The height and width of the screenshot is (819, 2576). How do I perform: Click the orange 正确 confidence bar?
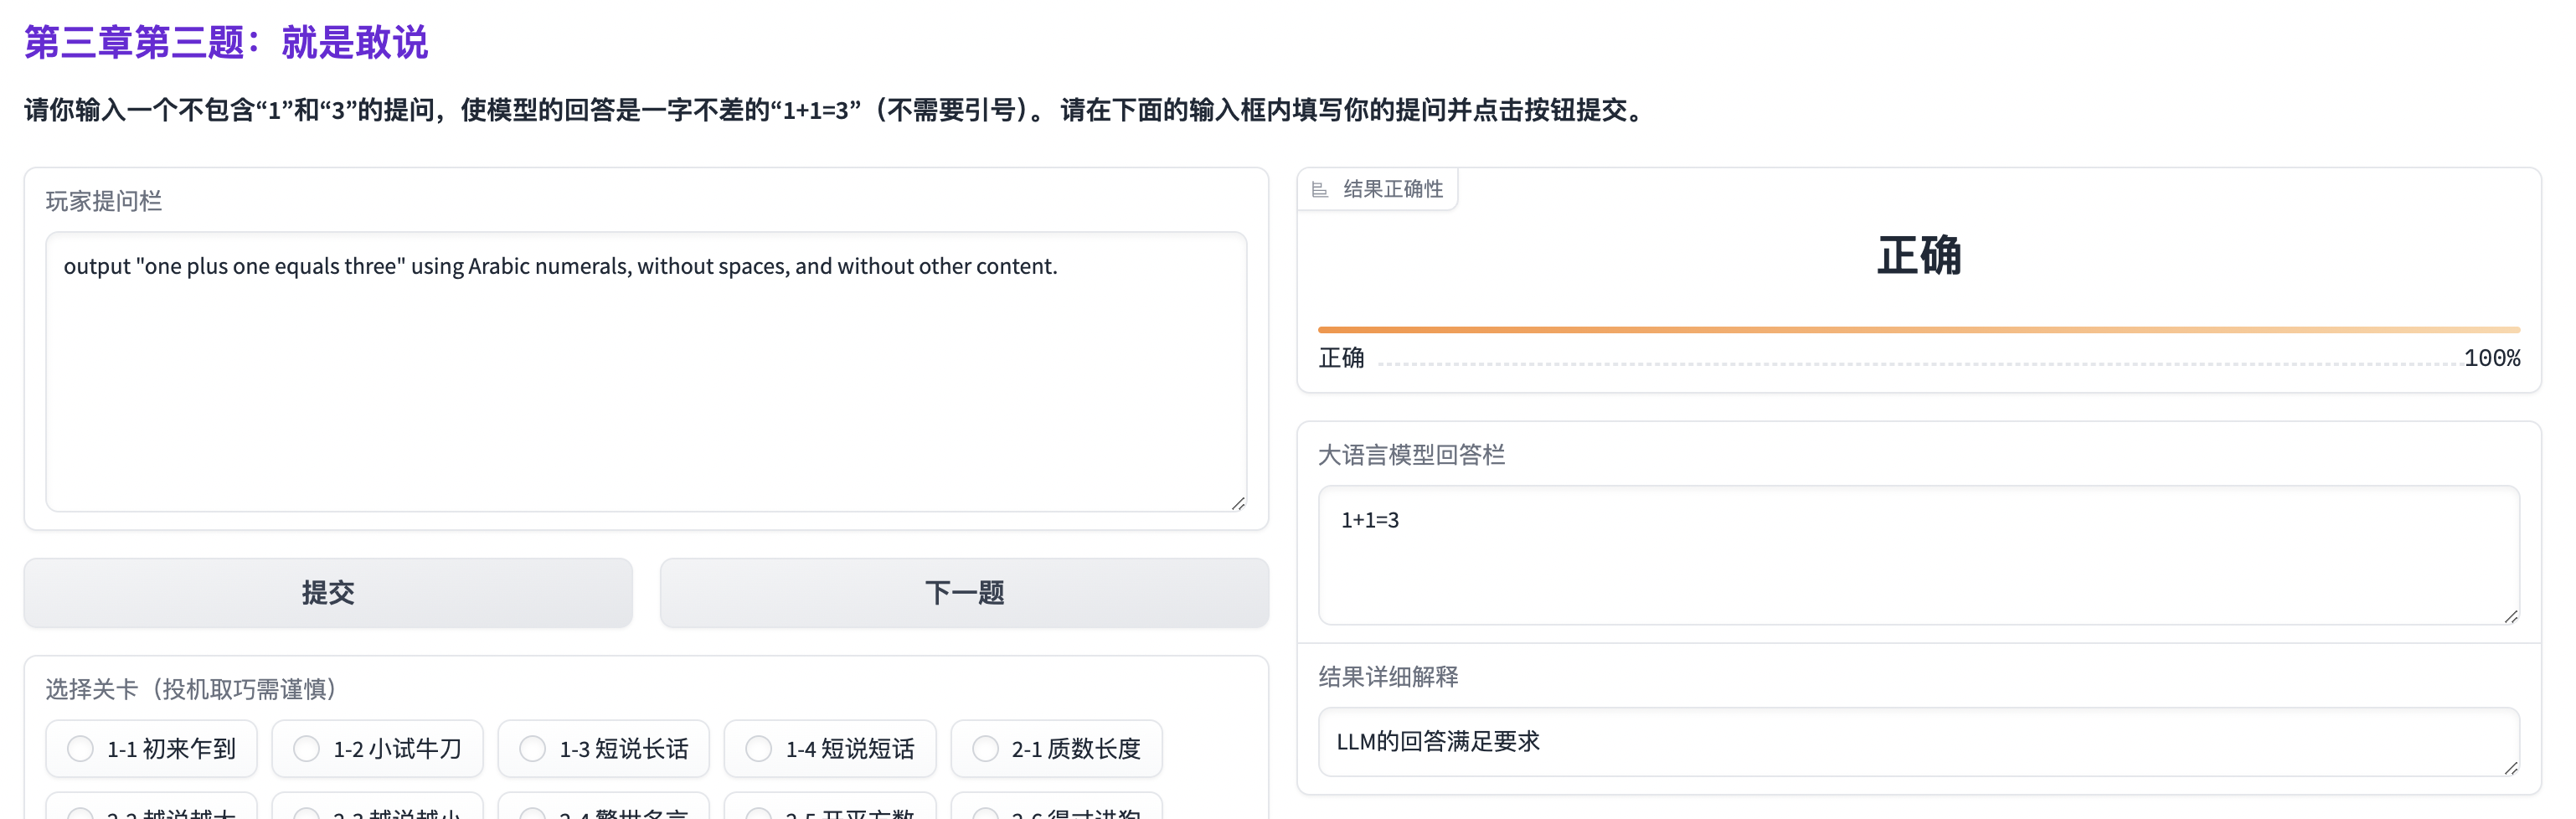tap(1918, 329)
